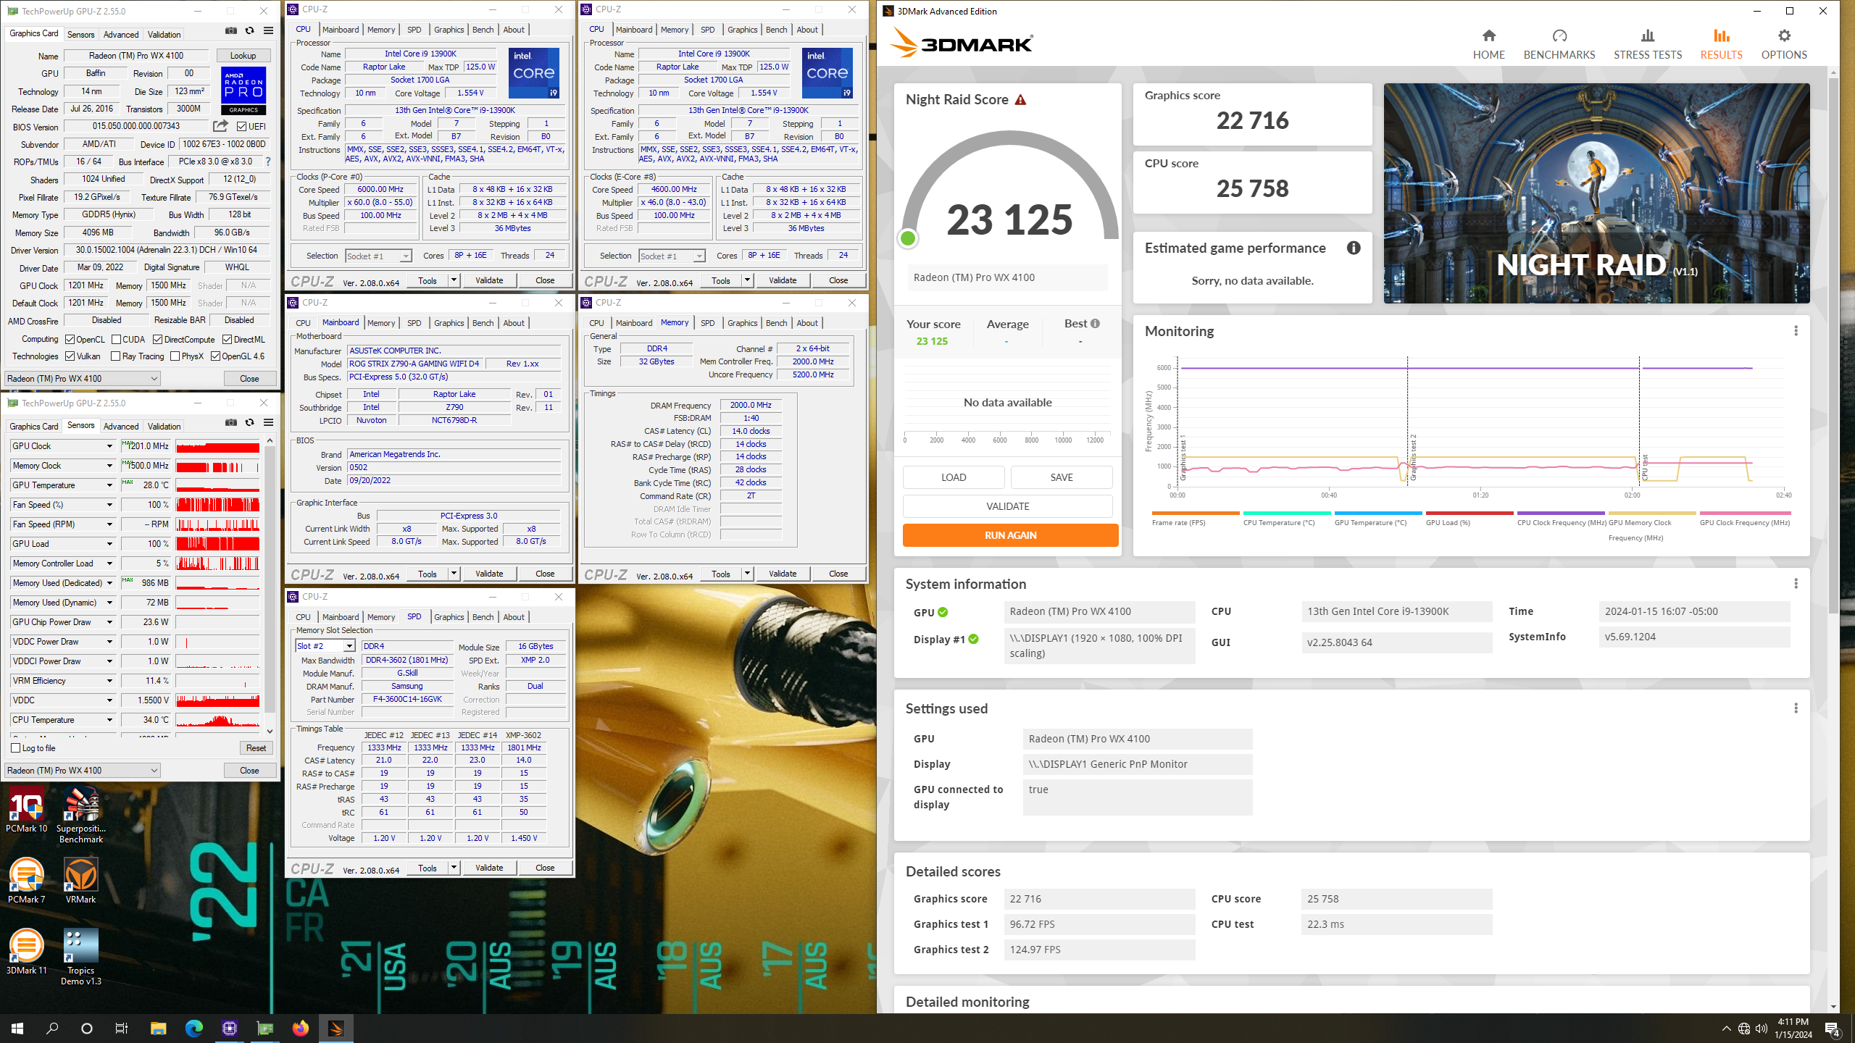Open the Graphics tab in the CPU-Z Mainboard window
Image resolution: width=1855 pixels, height=1043 pixels.
(449, 323)
